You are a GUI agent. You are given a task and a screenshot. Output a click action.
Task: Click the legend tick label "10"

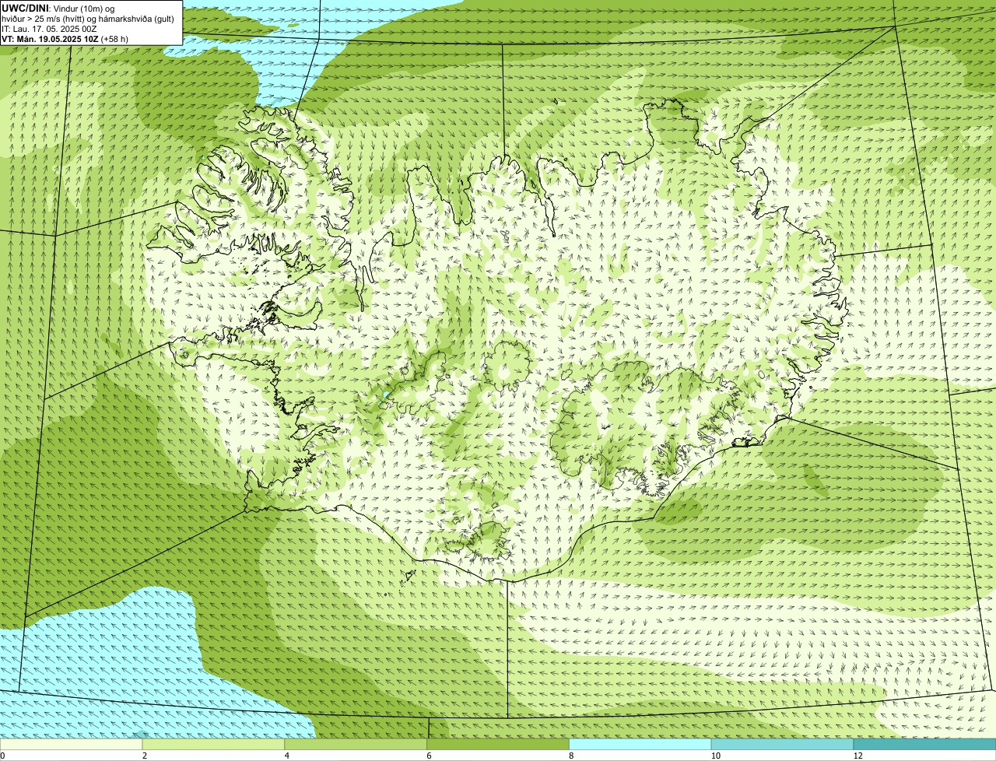coord(715,756)
